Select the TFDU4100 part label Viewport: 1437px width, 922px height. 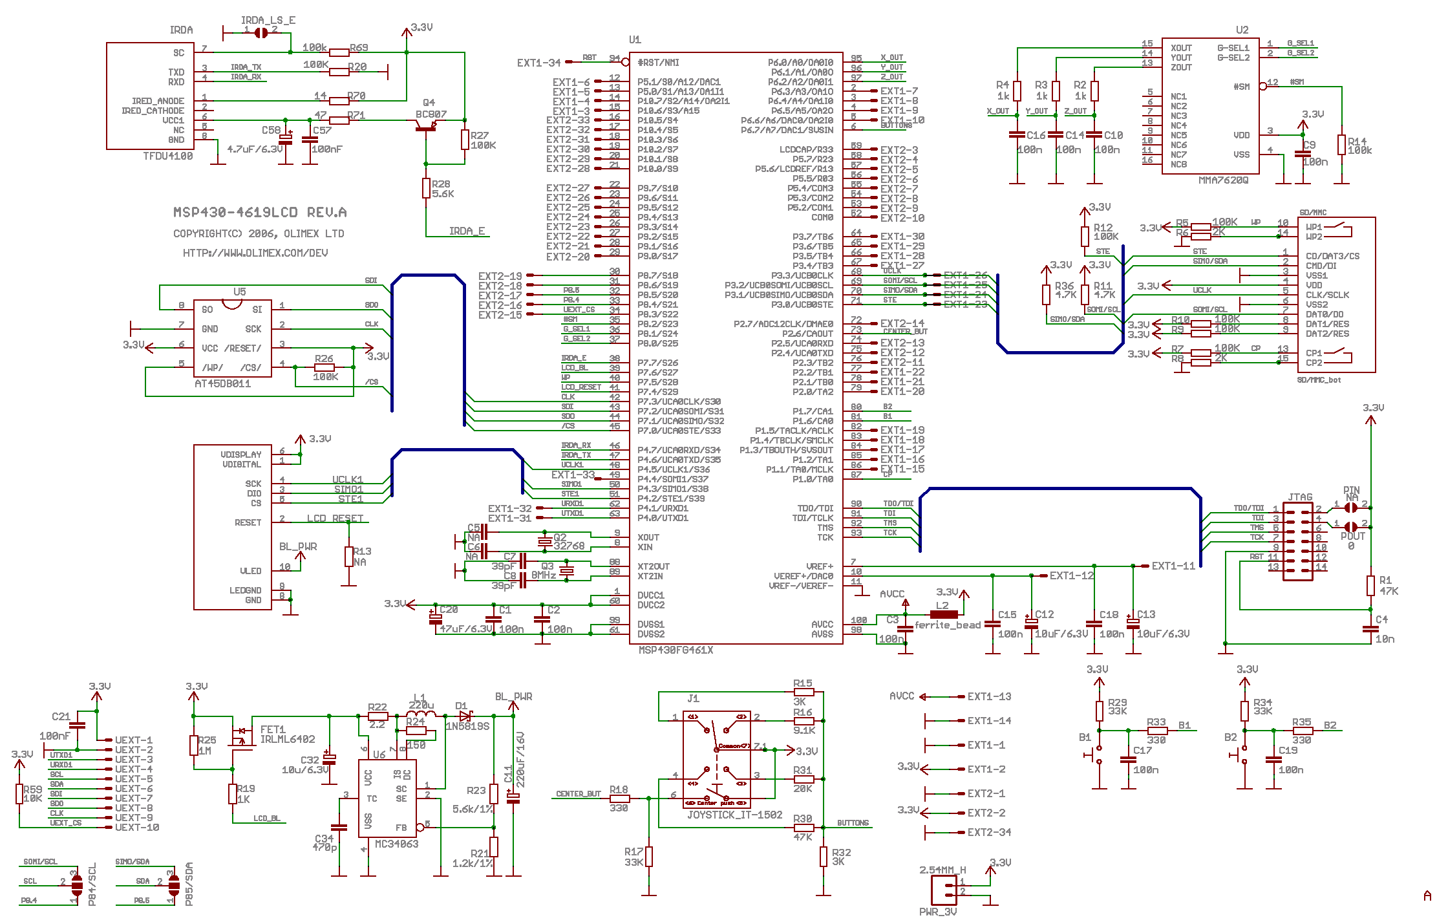pos(168,156)
